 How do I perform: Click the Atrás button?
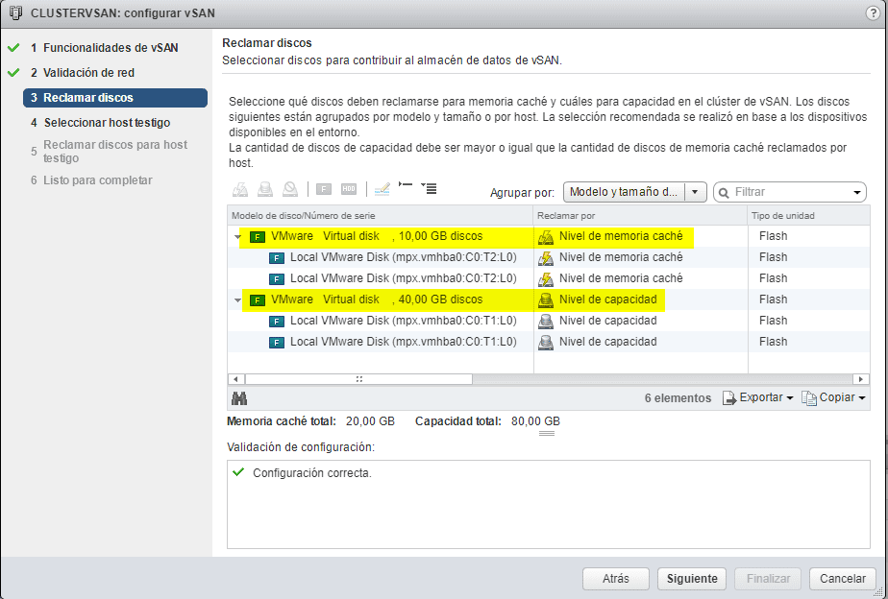click(615, 579)
